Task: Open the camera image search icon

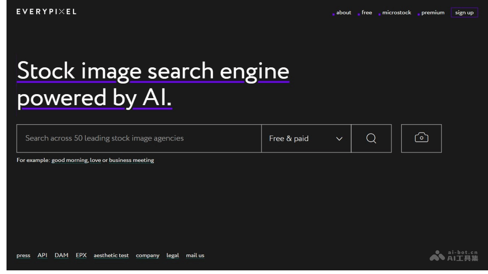Action: (x=421, y=138)
